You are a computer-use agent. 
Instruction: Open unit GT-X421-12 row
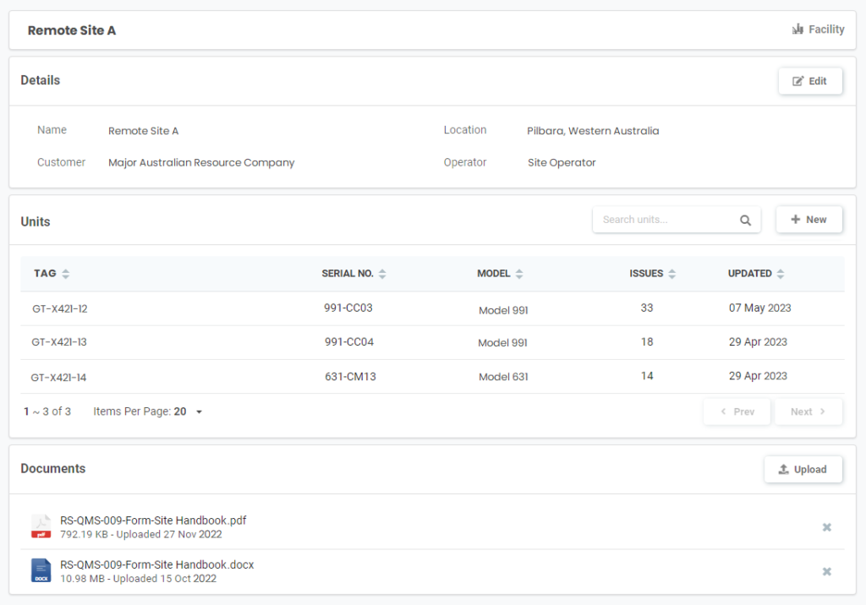(x=60, y=309)
